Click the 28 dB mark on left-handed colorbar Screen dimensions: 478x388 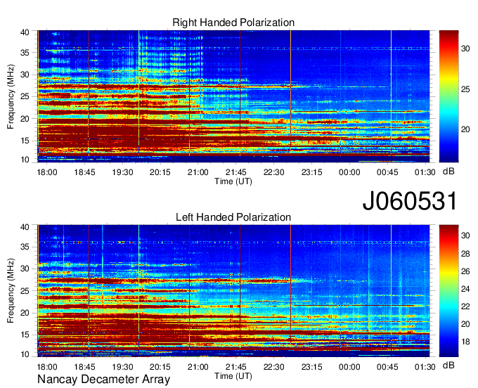click(x=465, y=254)
